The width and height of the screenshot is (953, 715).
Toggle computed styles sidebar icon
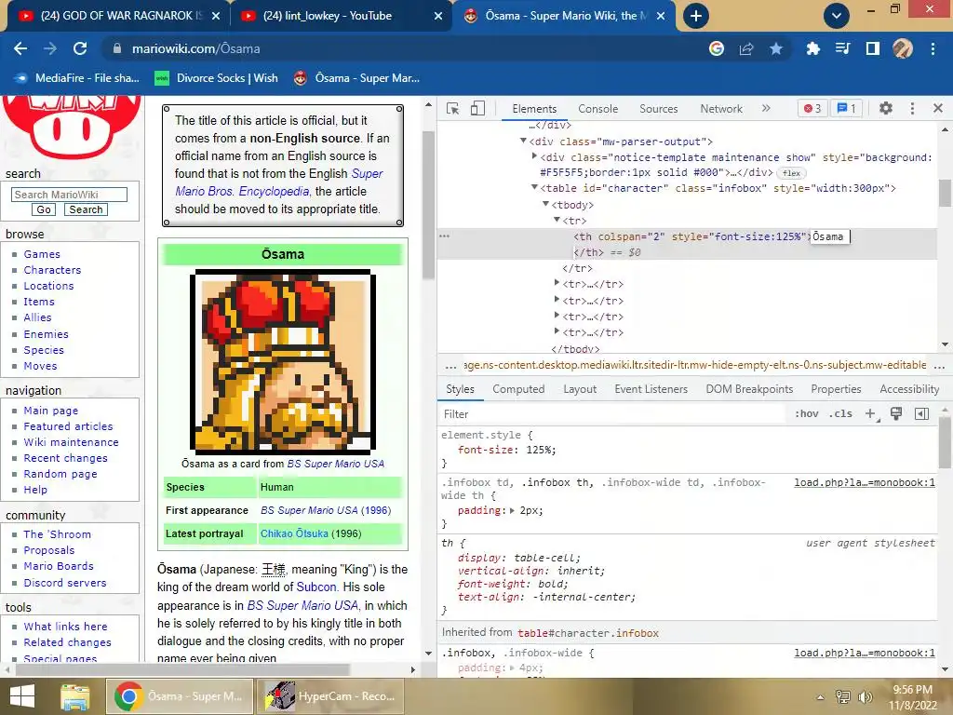pyautogui.click(x=921, y=414)
